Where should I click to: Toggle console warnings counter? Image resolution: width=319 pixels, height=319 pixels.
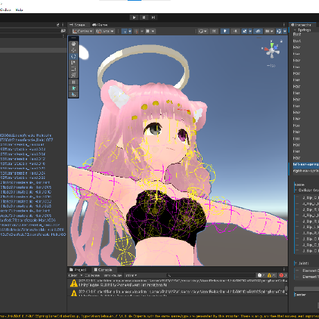coord(272,275)
